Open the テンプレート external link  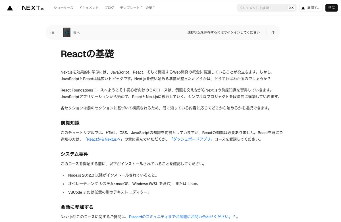pos(131,8)
